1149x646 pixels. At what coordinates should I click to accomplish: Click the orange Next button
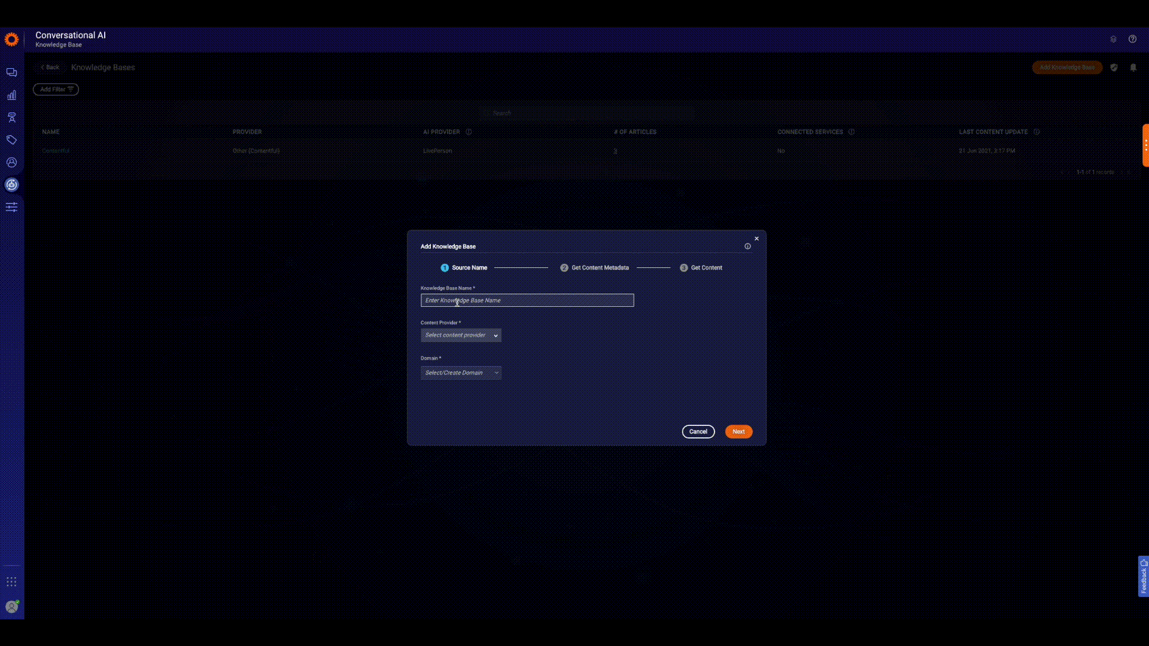[738, 432]
